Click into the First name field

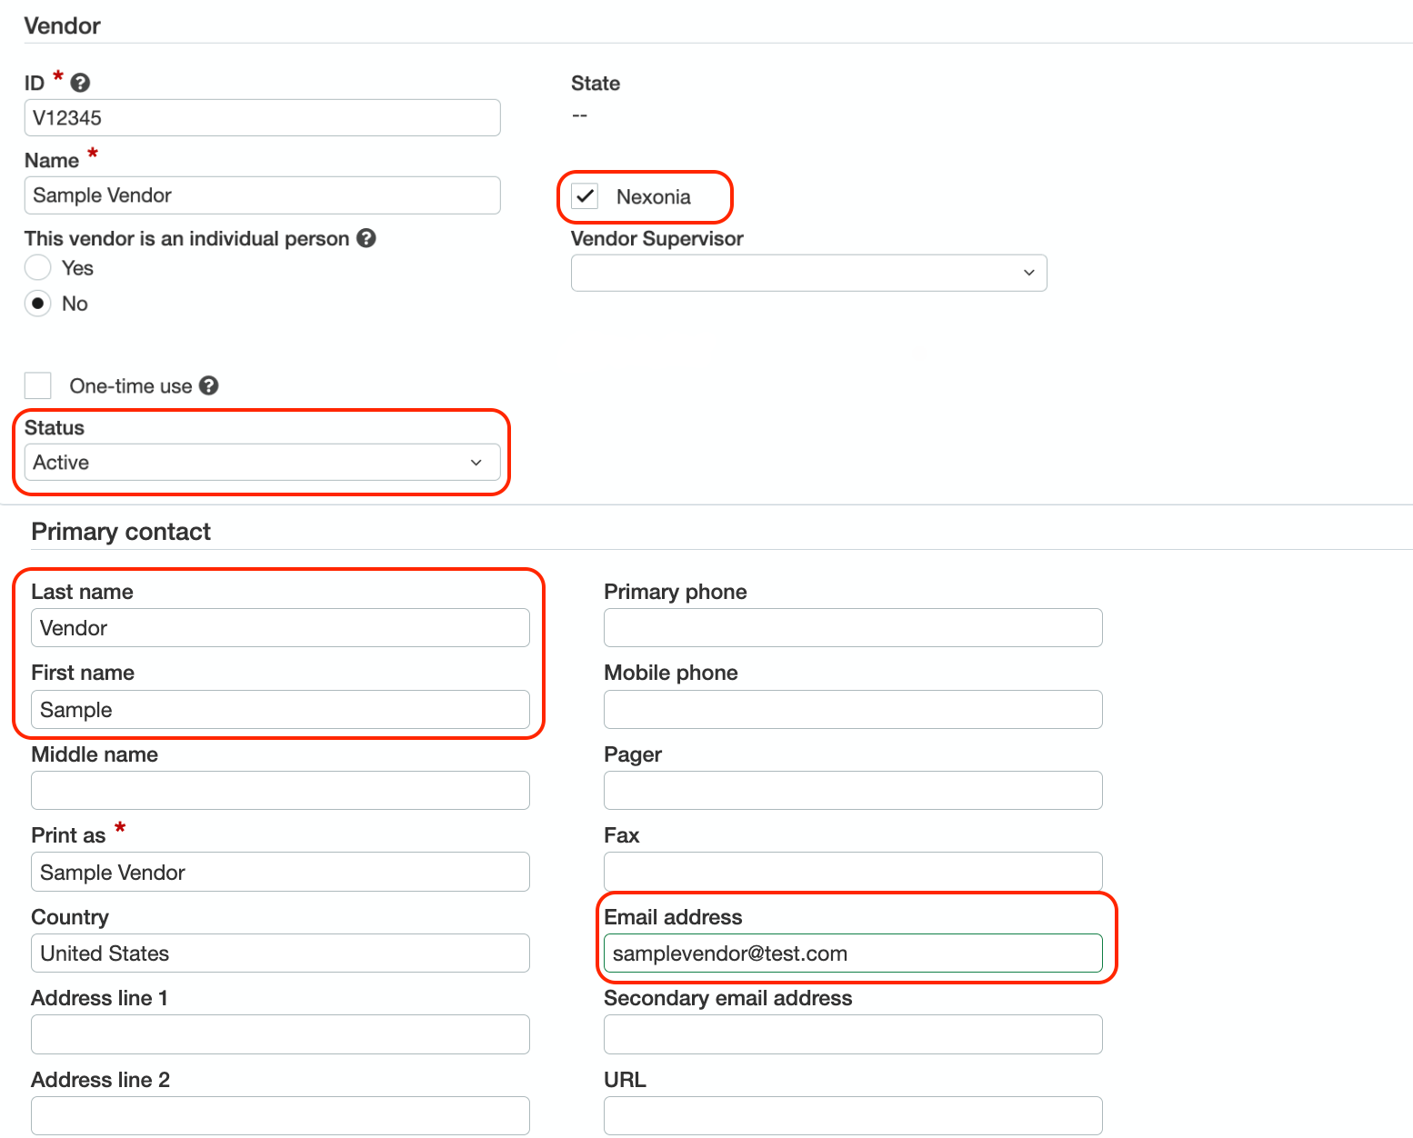(280, 710)
